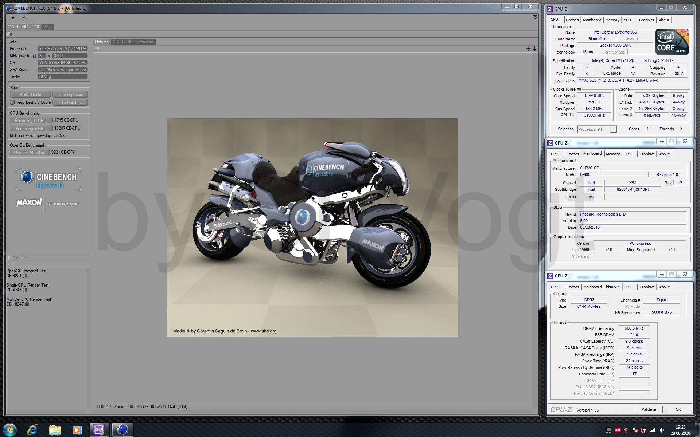Click the MHz value field showing 3200
The height and width of the screenshot is (437, 700).
70,56
